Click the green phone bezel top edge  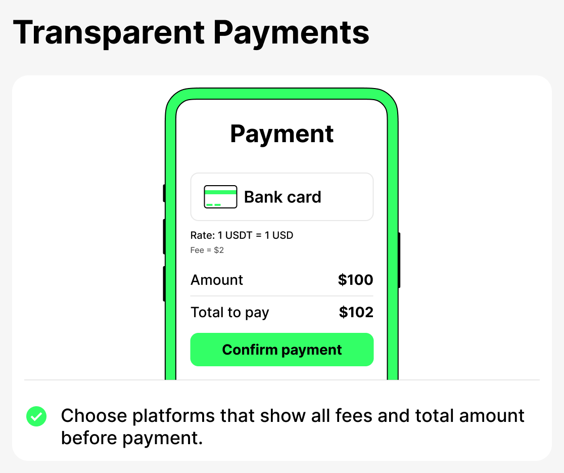(x=281, y=94)
